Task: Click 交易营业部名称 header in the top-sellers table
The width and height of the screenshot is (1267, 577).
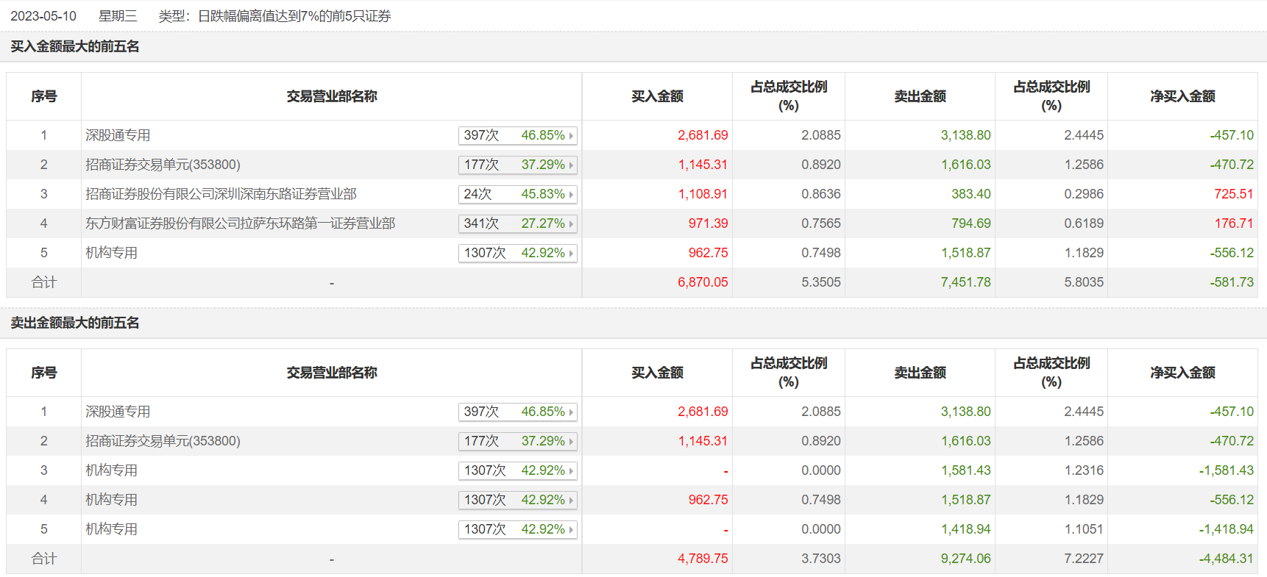Action: pyautogui.click(x=331, y=373)
